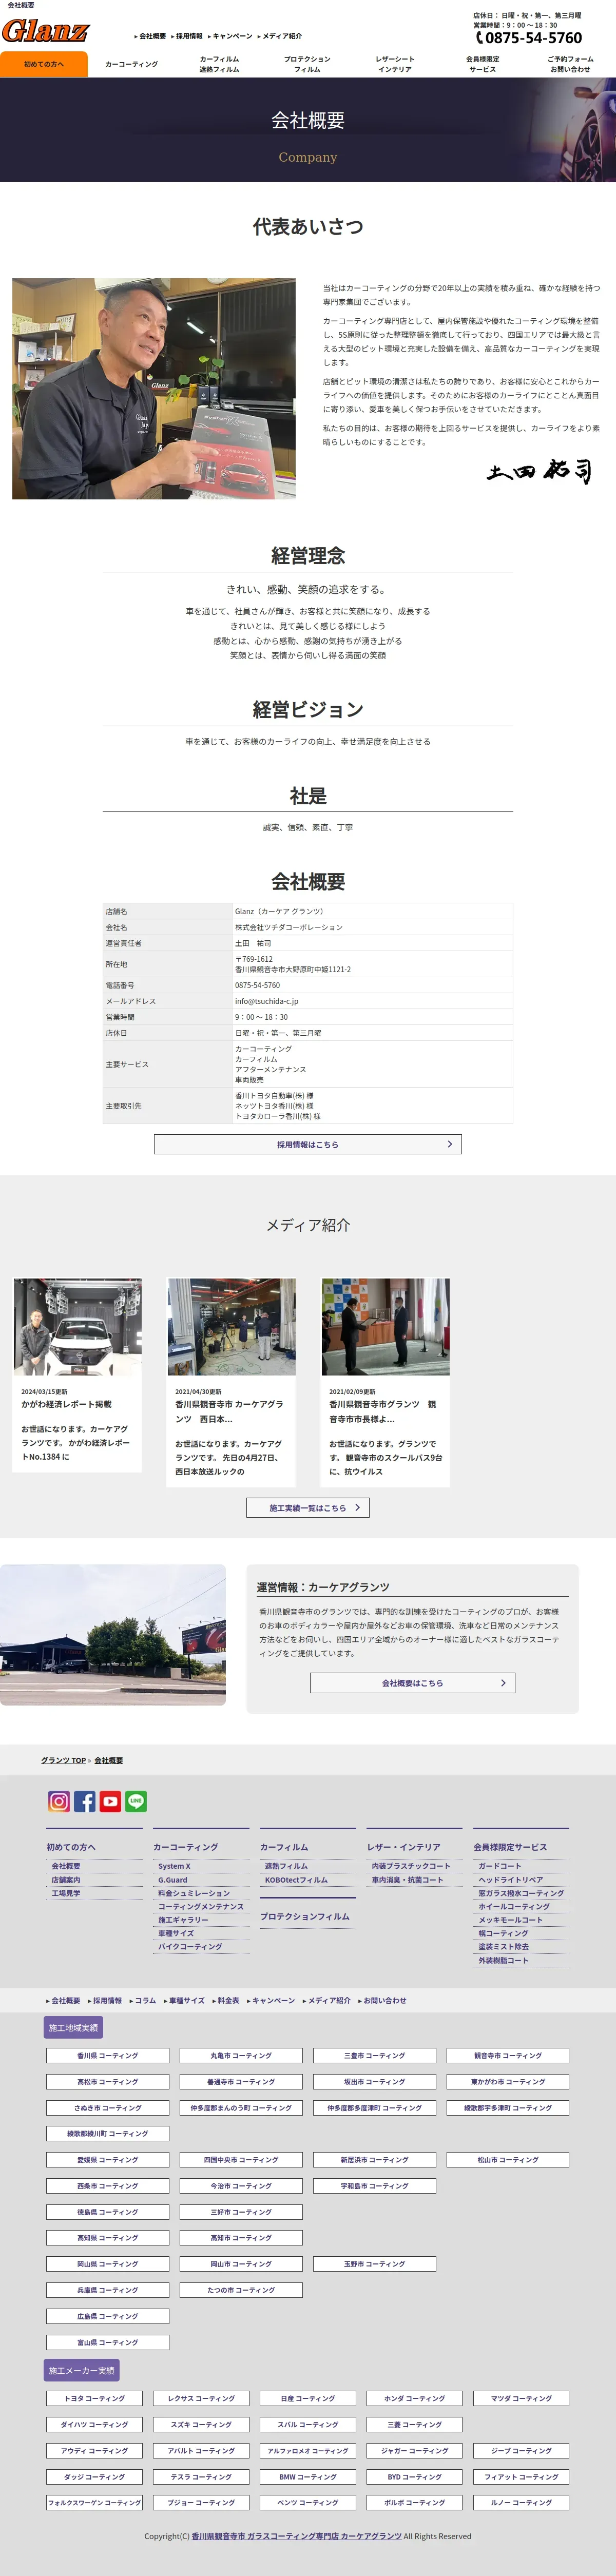Screen dimensions: 616x2576
Task: Click the info@tsuchida-c.jp email text
Action: [x=267, y=1001]
